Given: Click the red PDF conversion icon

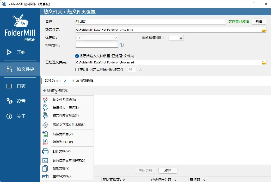Looking at the screenshot, I should [x=45, y=142].
